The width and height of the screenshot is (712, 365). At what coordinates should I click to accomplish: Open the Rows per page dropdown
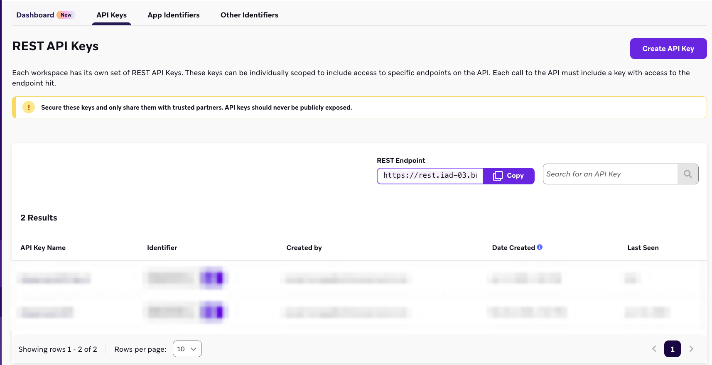187,349
